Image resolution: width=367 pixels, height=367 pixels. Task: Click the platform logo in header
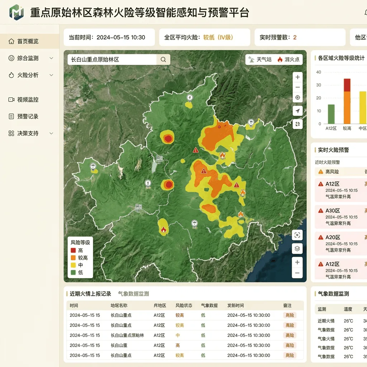tap(16, 12)
